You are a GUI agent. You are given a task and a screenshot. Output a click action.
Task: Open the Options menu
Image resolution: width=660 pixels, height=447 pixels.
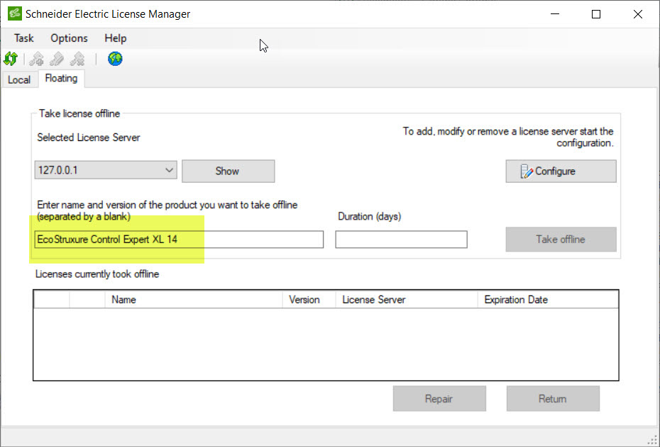[x=69, y=38]
